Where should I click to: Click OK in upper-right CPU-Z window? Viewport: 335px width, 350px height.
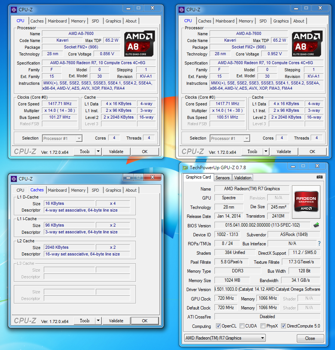(x=313, y=152)
